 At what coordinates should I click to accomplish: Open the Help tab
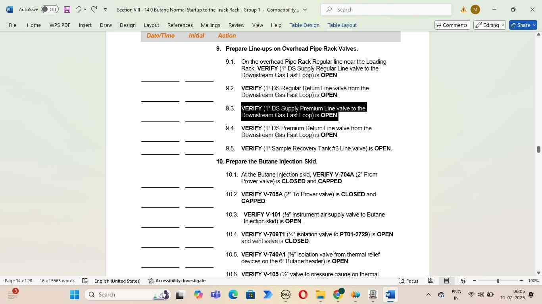(276, 25)
